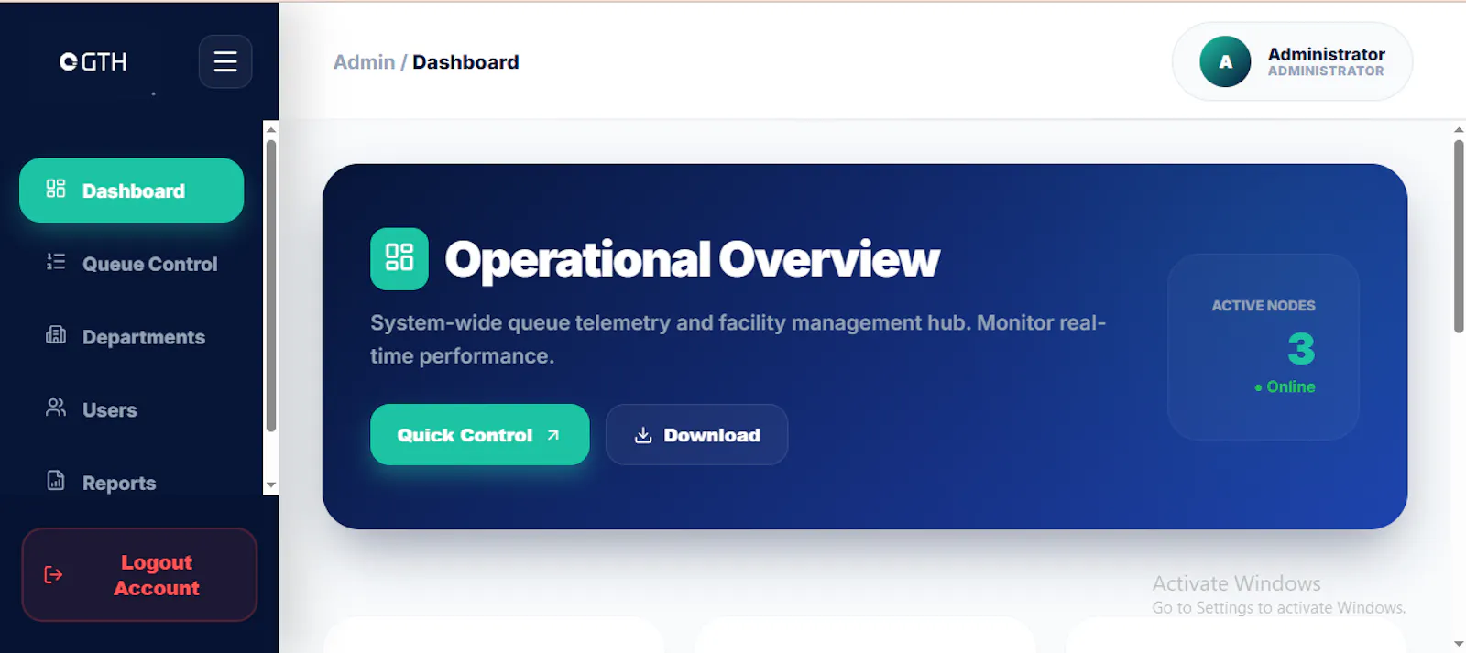Click the Dashboard grid icon in the sidebar
The height and width of the screenshot is (653, 1466).
(56, 189)
